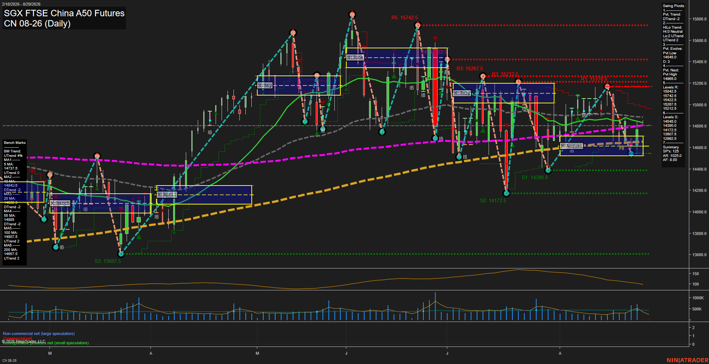Click the 'Levels R:' heading

670,87
